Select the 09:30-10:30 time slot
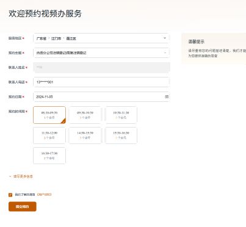The width and height of the screenshot is (246, 227). coord(85,115)
